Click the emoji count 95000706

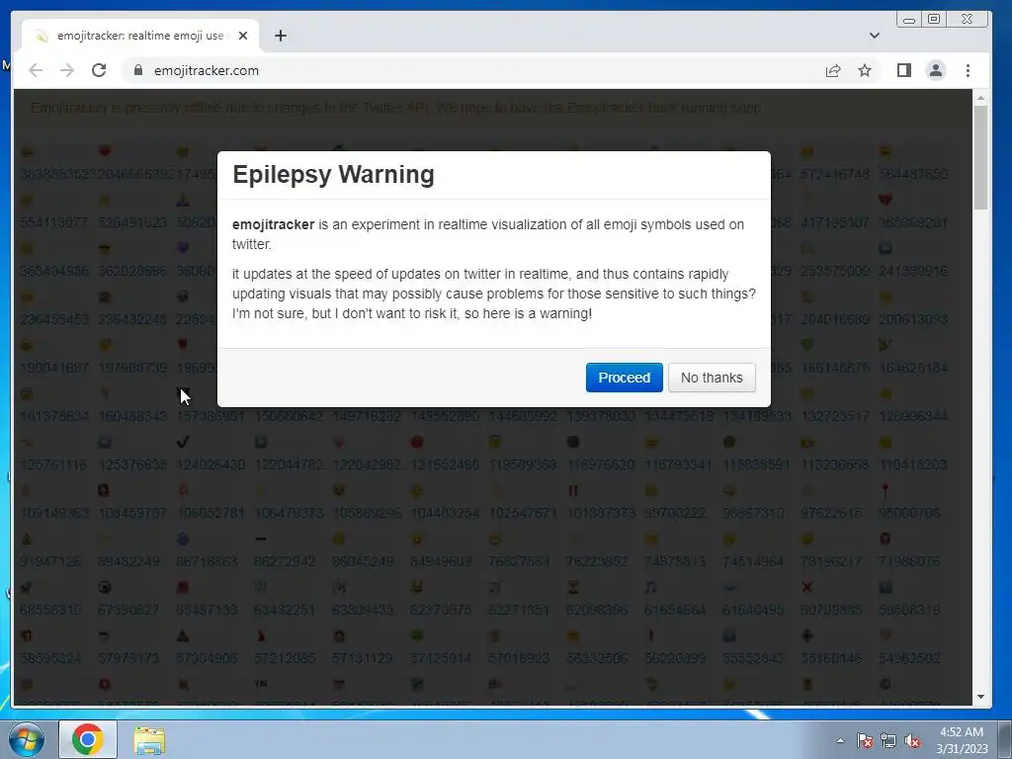point(910,513)
